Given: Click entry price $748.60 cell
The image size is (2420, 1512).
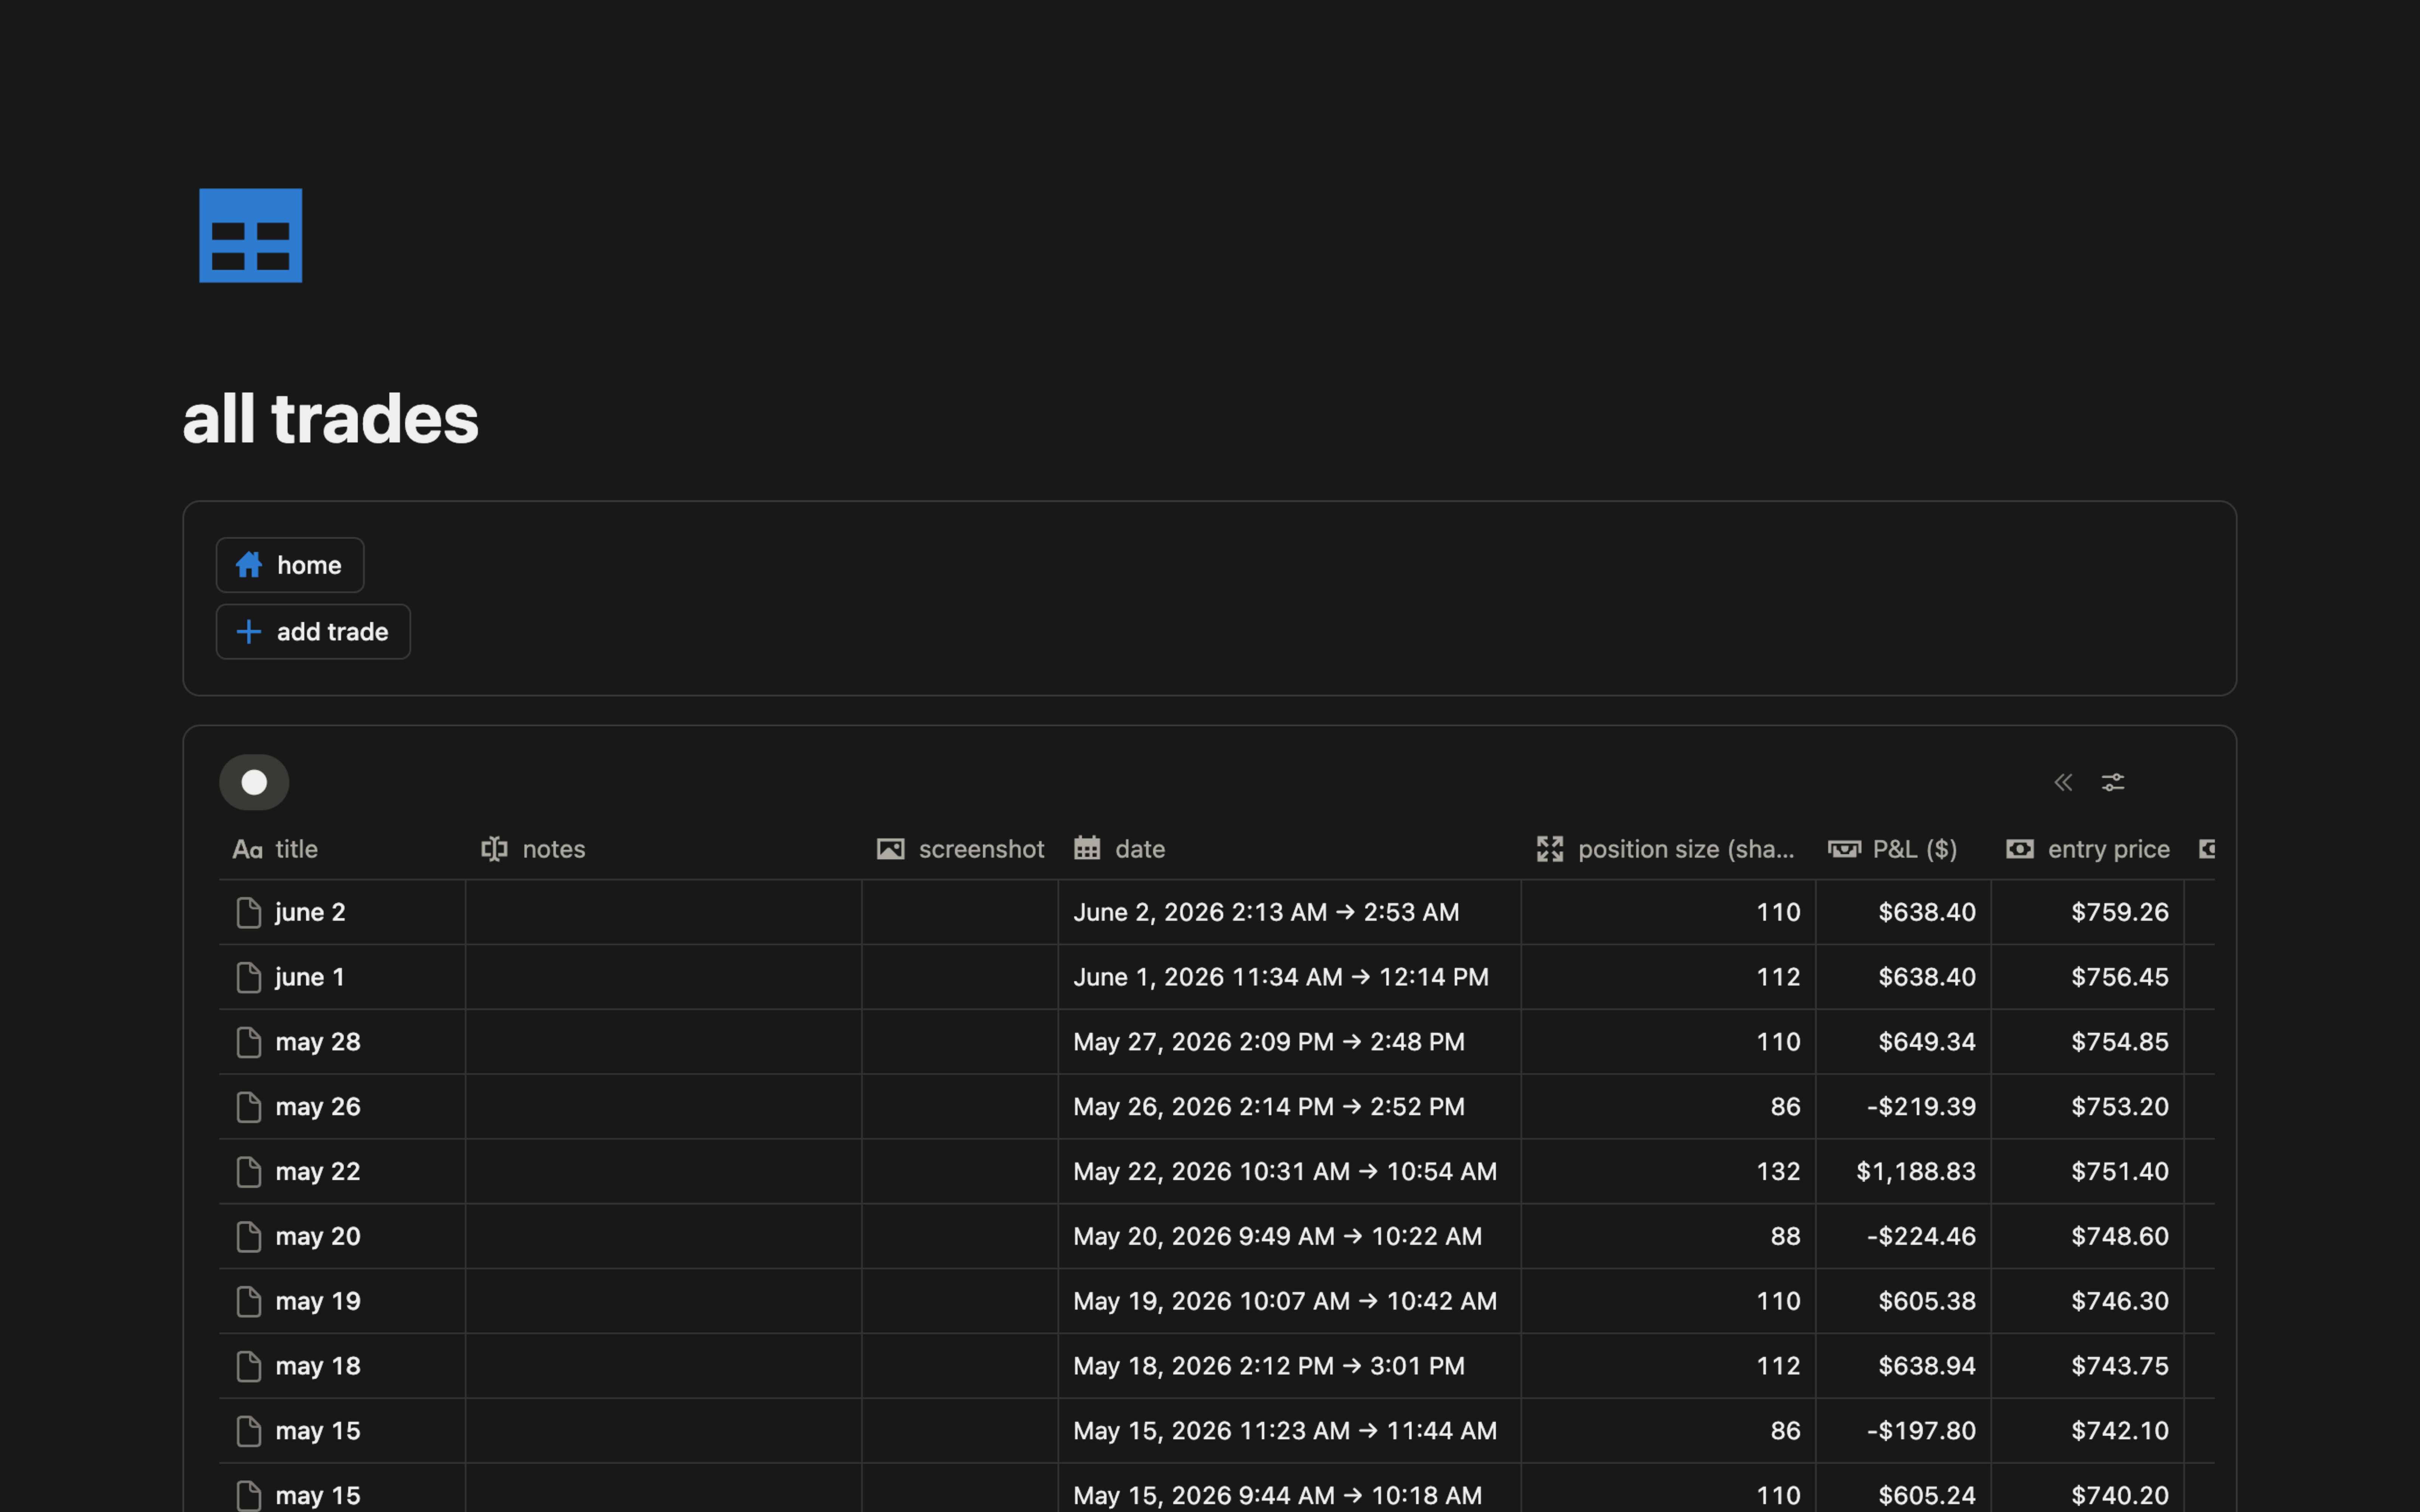Looking at the screenshot, I should (2088, 1236).
